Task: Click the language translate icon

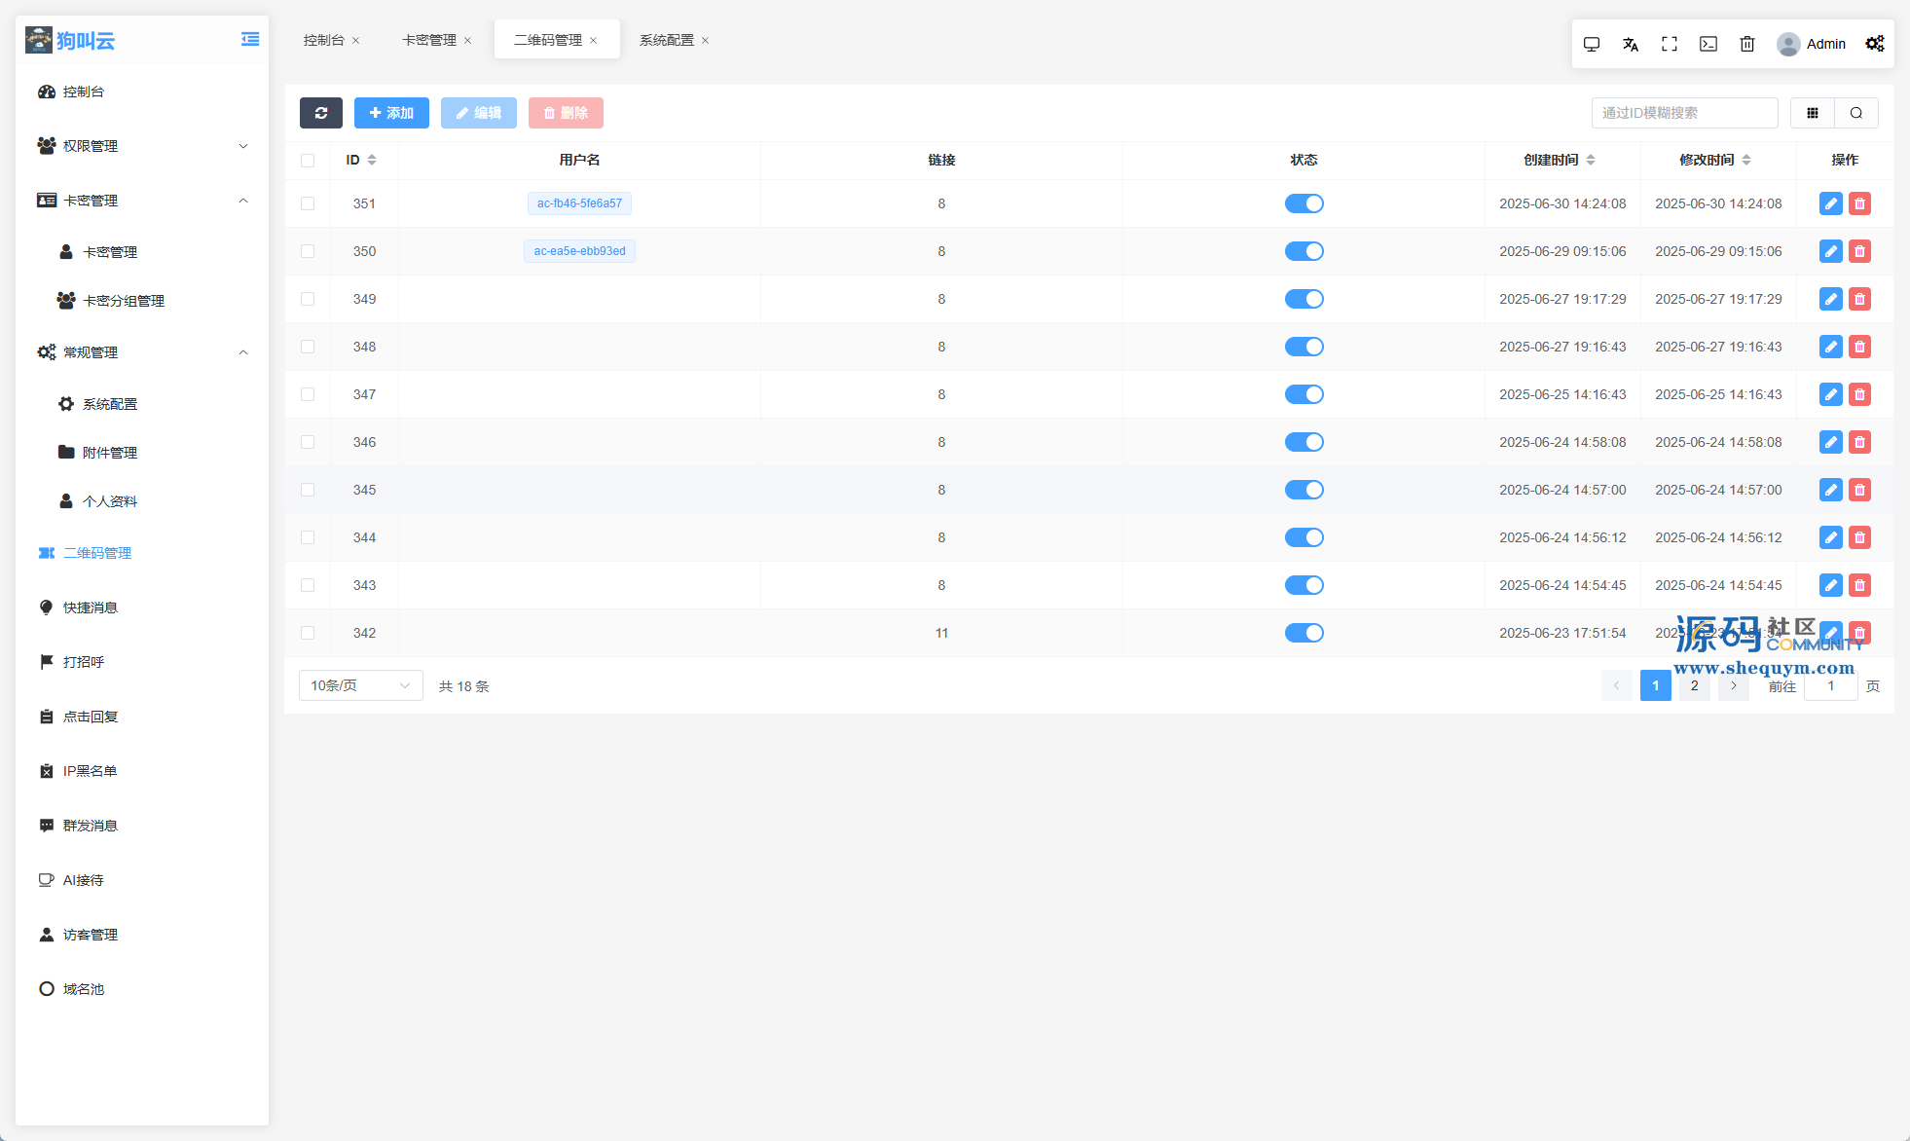Action: pyautogui.click(x=1631, y=44)
